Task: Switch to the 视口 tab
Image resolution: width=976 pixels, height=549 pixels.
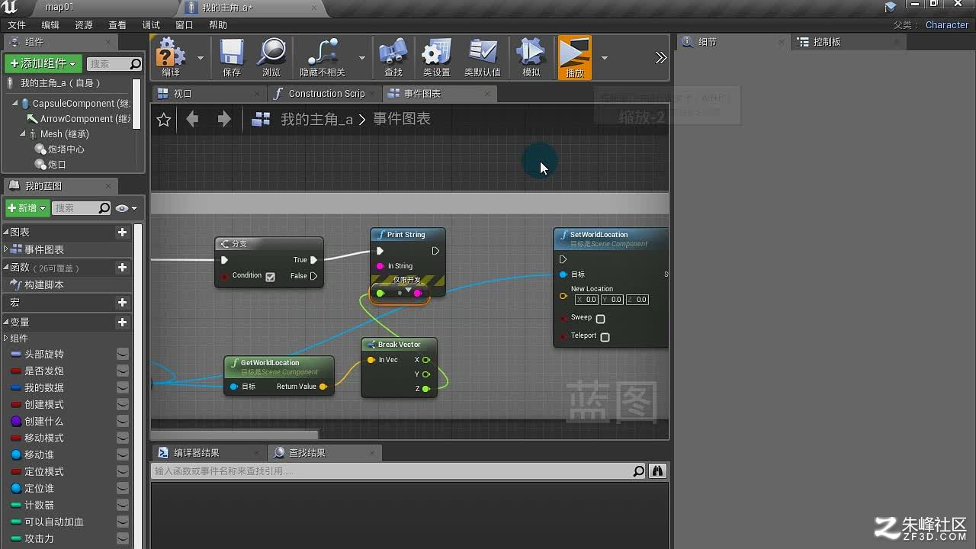Action: 209,94
